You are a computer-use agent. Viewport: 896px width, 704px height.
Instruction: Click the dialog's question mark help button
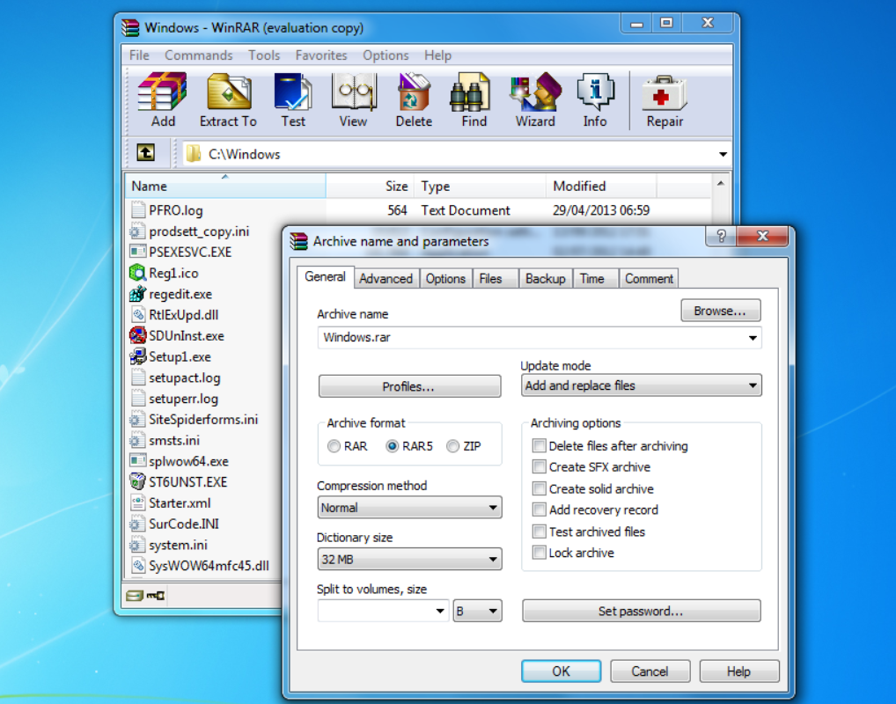pyautogui.click(x=721, y=236)
